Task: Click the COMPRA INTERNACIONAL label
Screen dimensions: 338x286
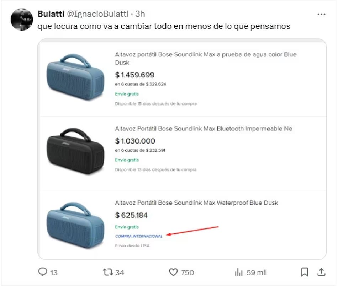Action: 139,236
